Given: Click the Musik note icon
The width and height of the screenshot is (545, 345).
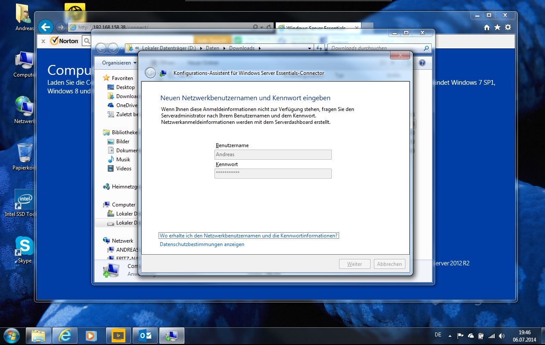Looking at the screenshot, I should (x=110, y=160).
